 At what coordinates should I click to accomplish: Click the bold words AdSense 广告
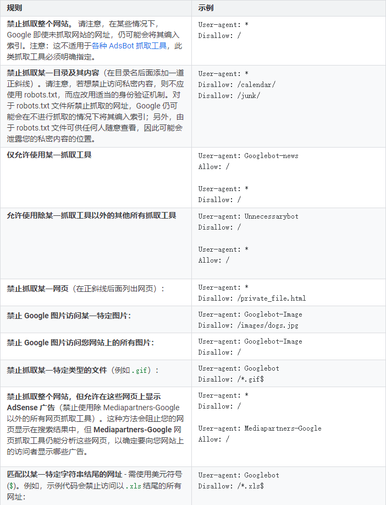31,408
